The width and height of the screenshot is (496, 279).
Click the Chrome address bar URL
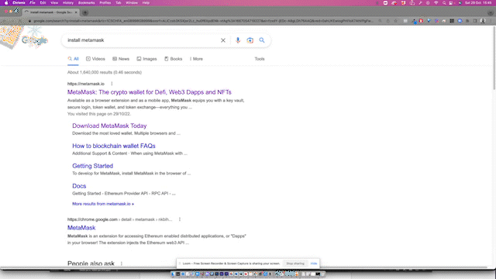point(202,21)
